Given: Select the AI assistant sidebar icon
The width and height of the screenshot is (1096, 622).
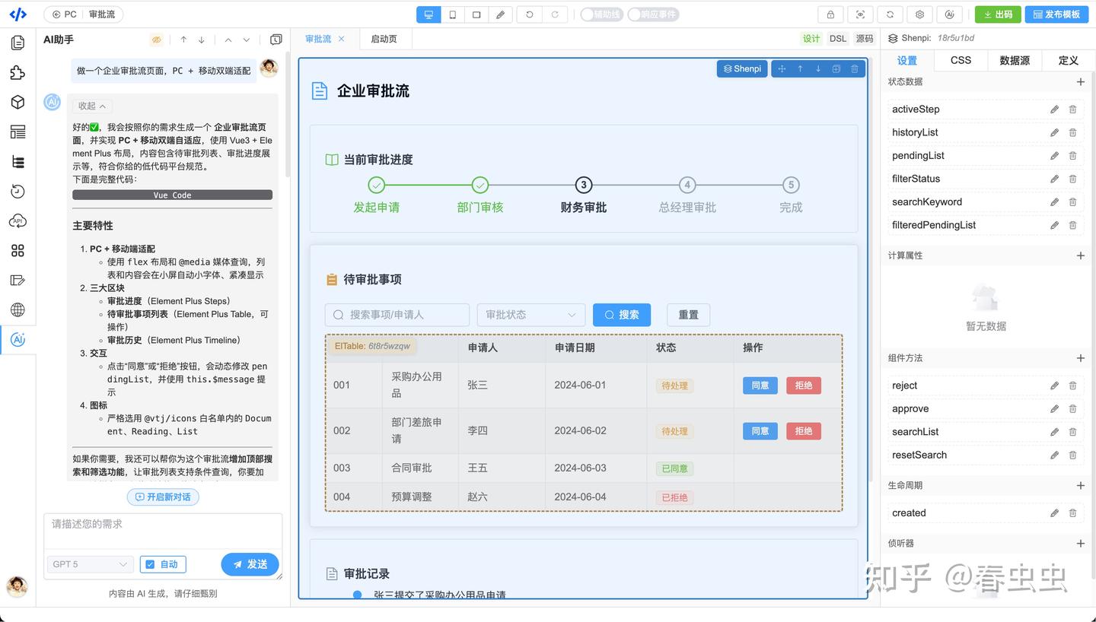Looking at the screenshot, I should [x=18, y=340].
